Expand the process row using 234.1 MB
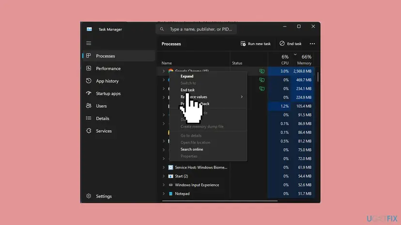The height and width of the screenshot is (225, 401). [164, 88]
